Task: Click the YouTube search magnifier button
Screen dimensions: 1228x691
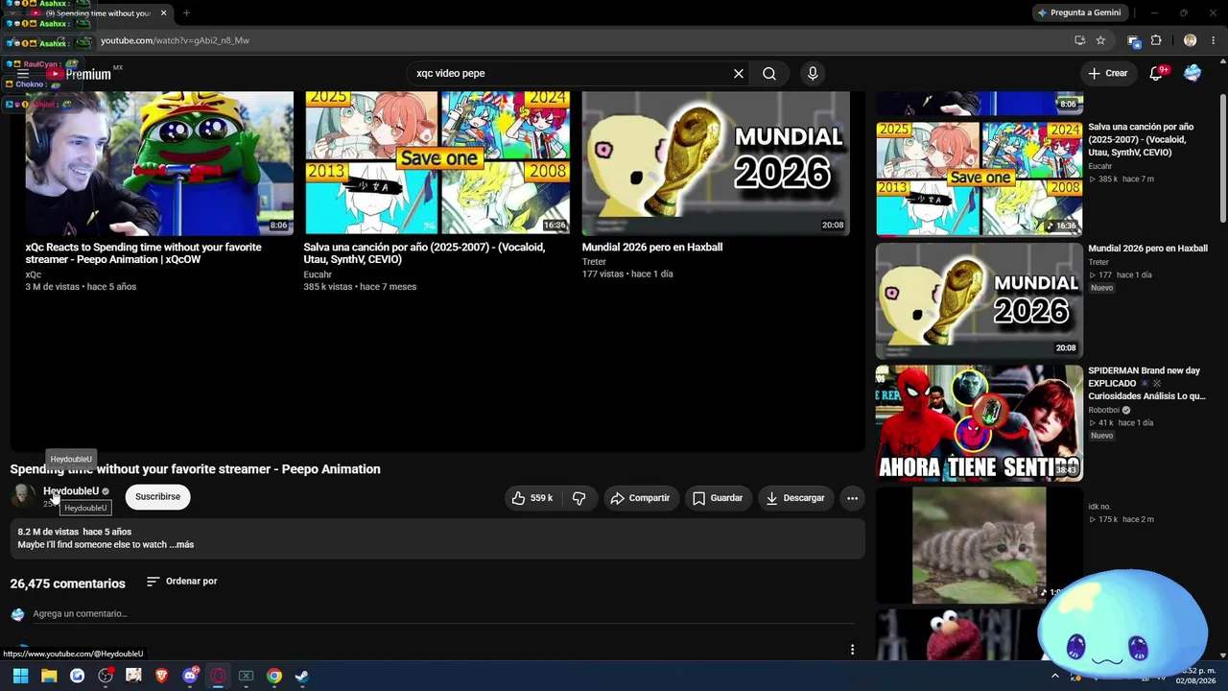Action: coord(769,74)
